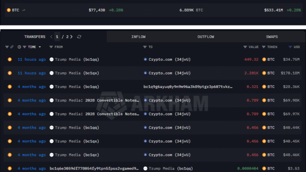Click Trump Media entity icon on the $34.75M row
The width and height of the screenshot is (306, 172).
(x=51, y=59)
